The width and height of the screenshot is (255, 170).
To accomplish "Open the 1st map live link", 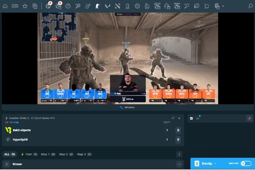I will coord(14,122).
